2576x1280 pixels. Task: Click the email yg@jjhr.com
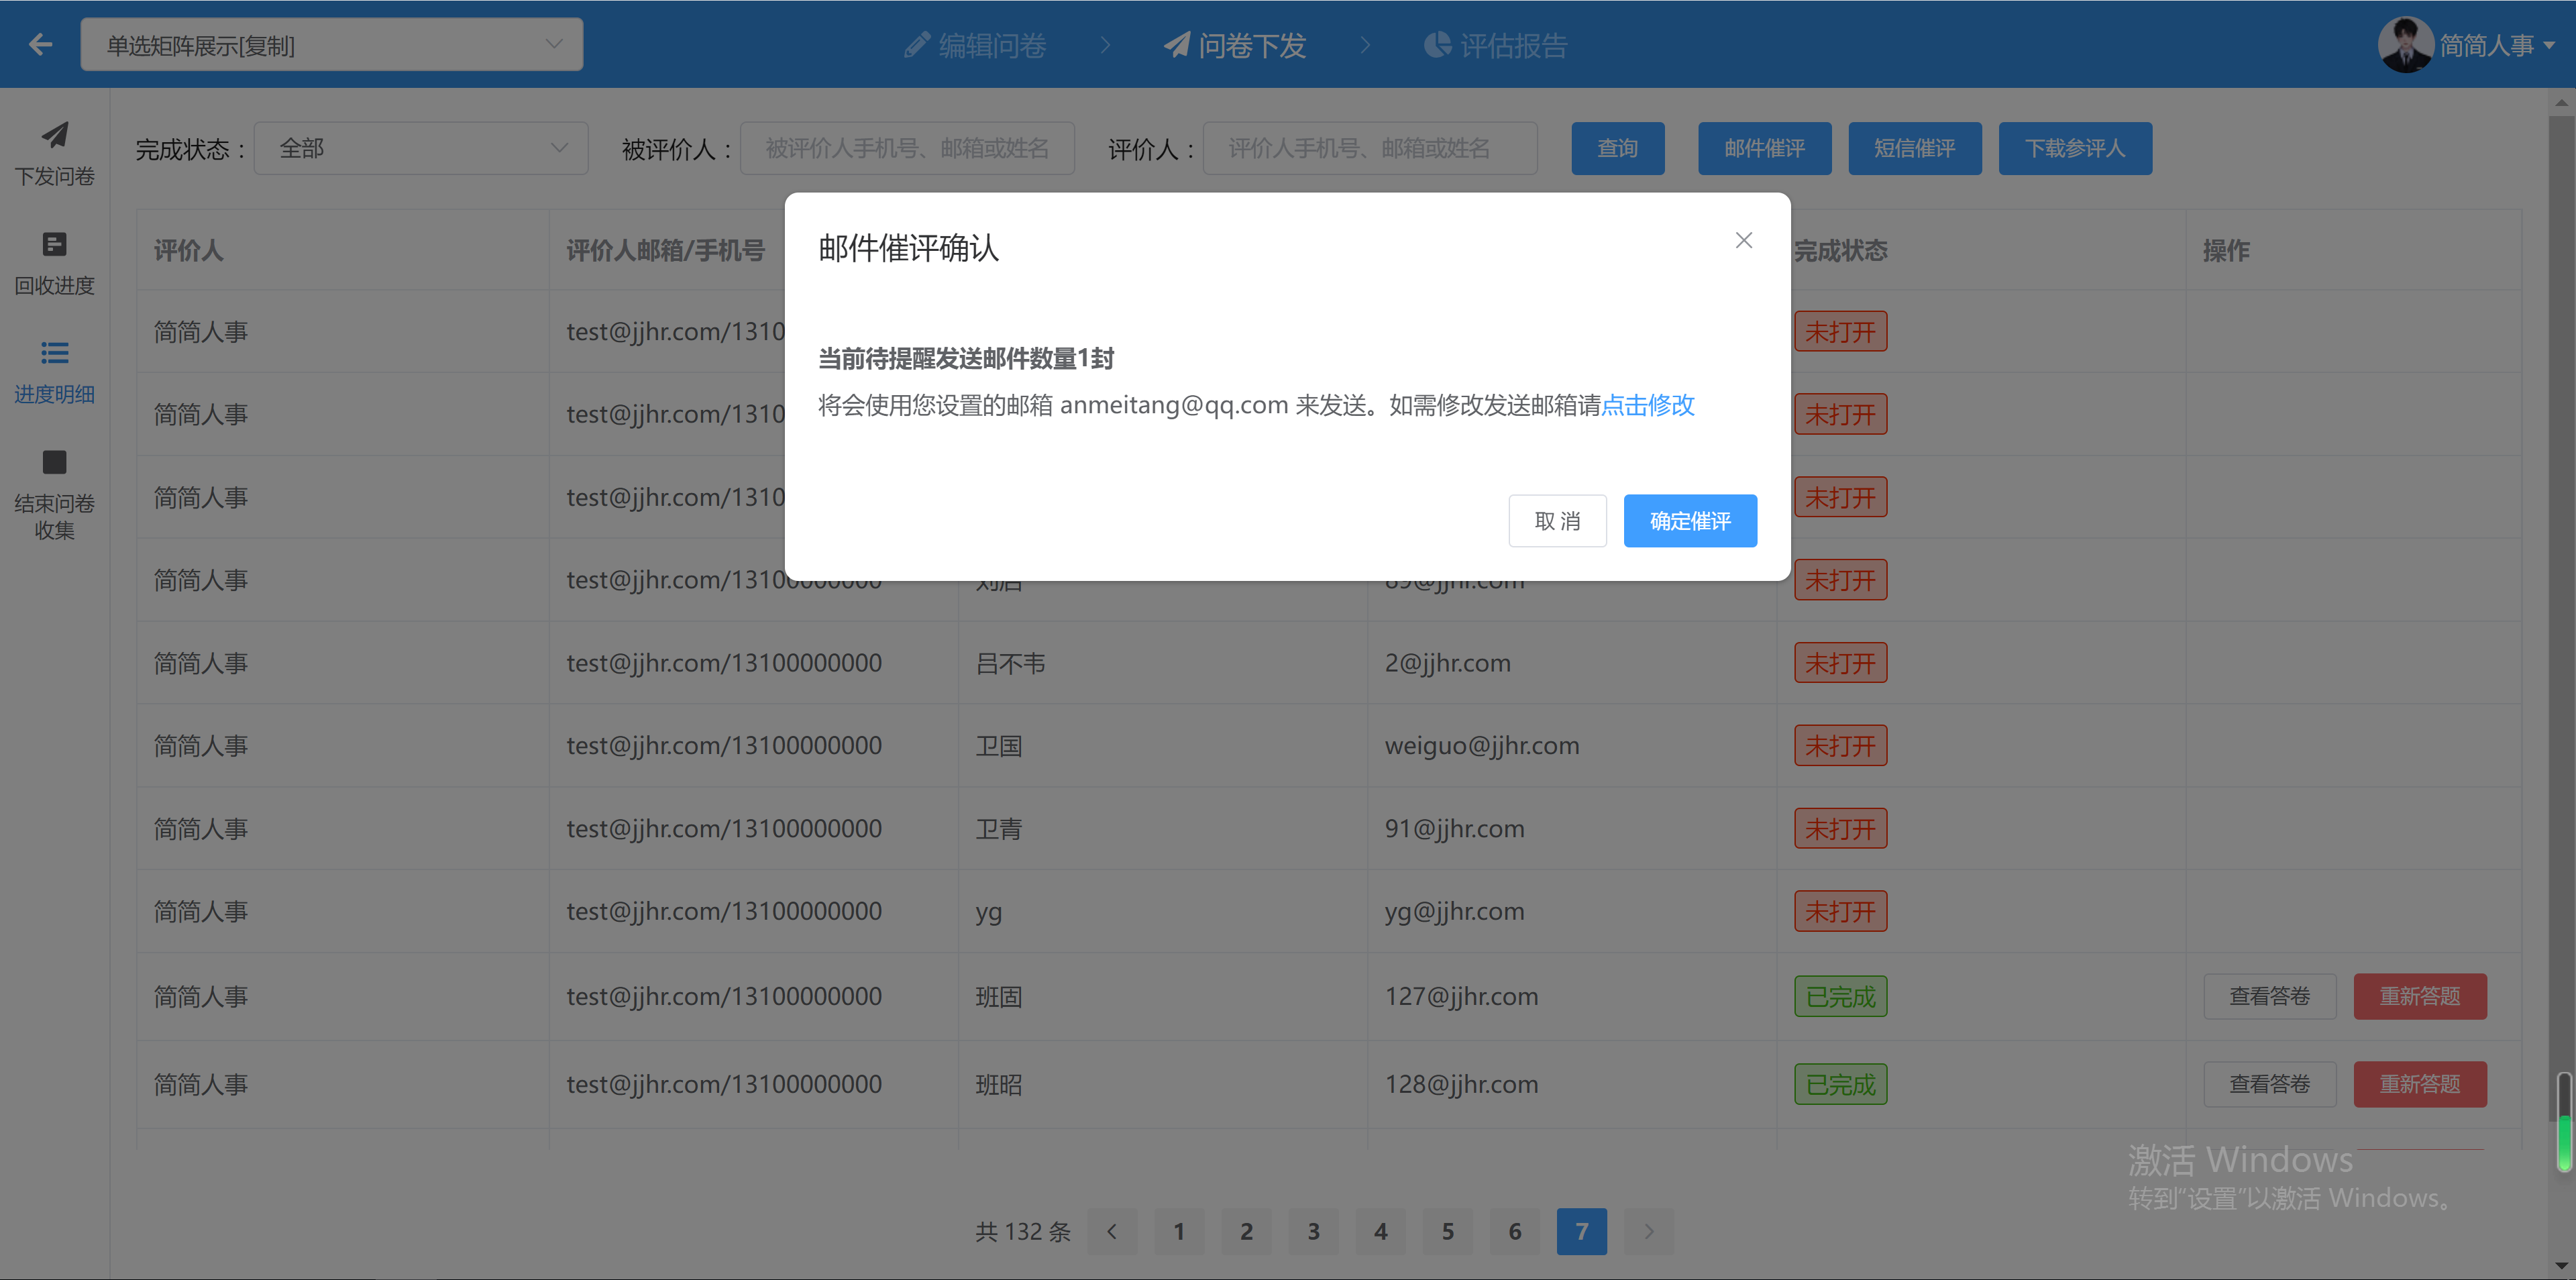pyautogui.click(x=1454, y=912)
